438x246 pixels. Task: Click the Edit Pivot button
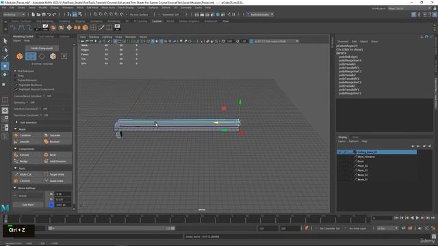pos(28,205)
